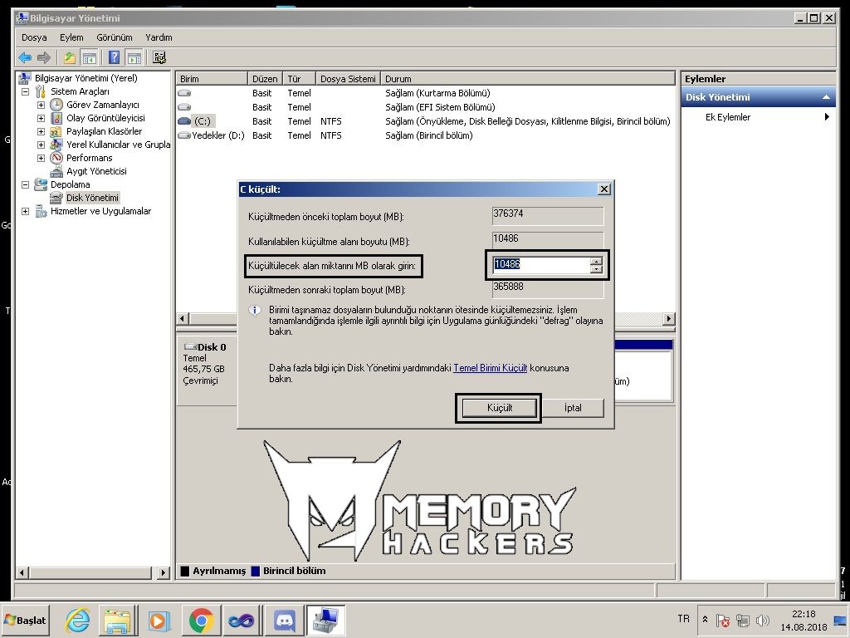Collapse the Sistem Araçları tree node
The height and width of the screenshot is (638, 850).
click(25, 91)
